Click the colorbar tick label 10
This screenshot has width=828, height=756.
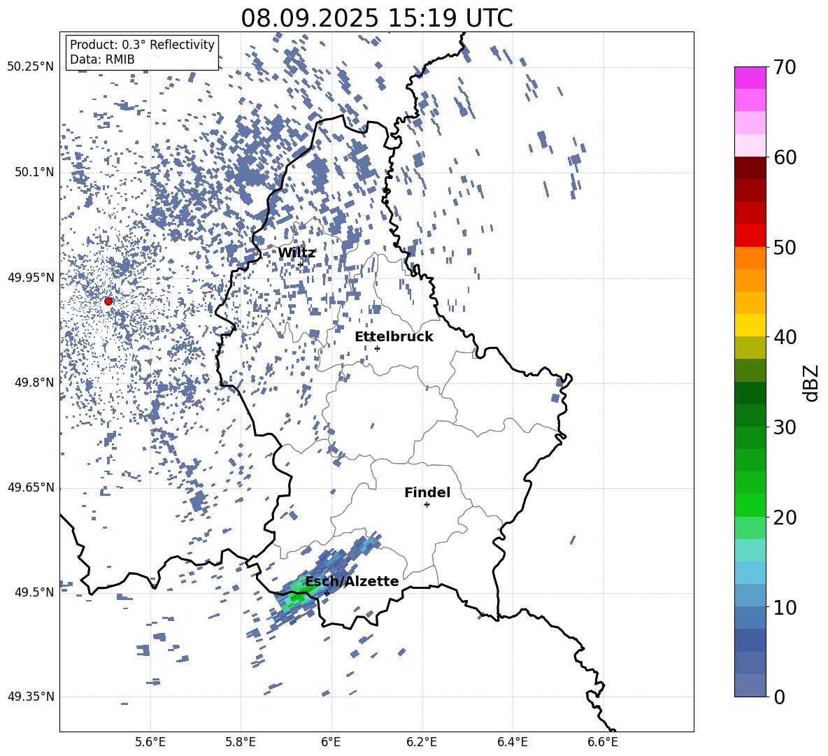click(785, 607)
